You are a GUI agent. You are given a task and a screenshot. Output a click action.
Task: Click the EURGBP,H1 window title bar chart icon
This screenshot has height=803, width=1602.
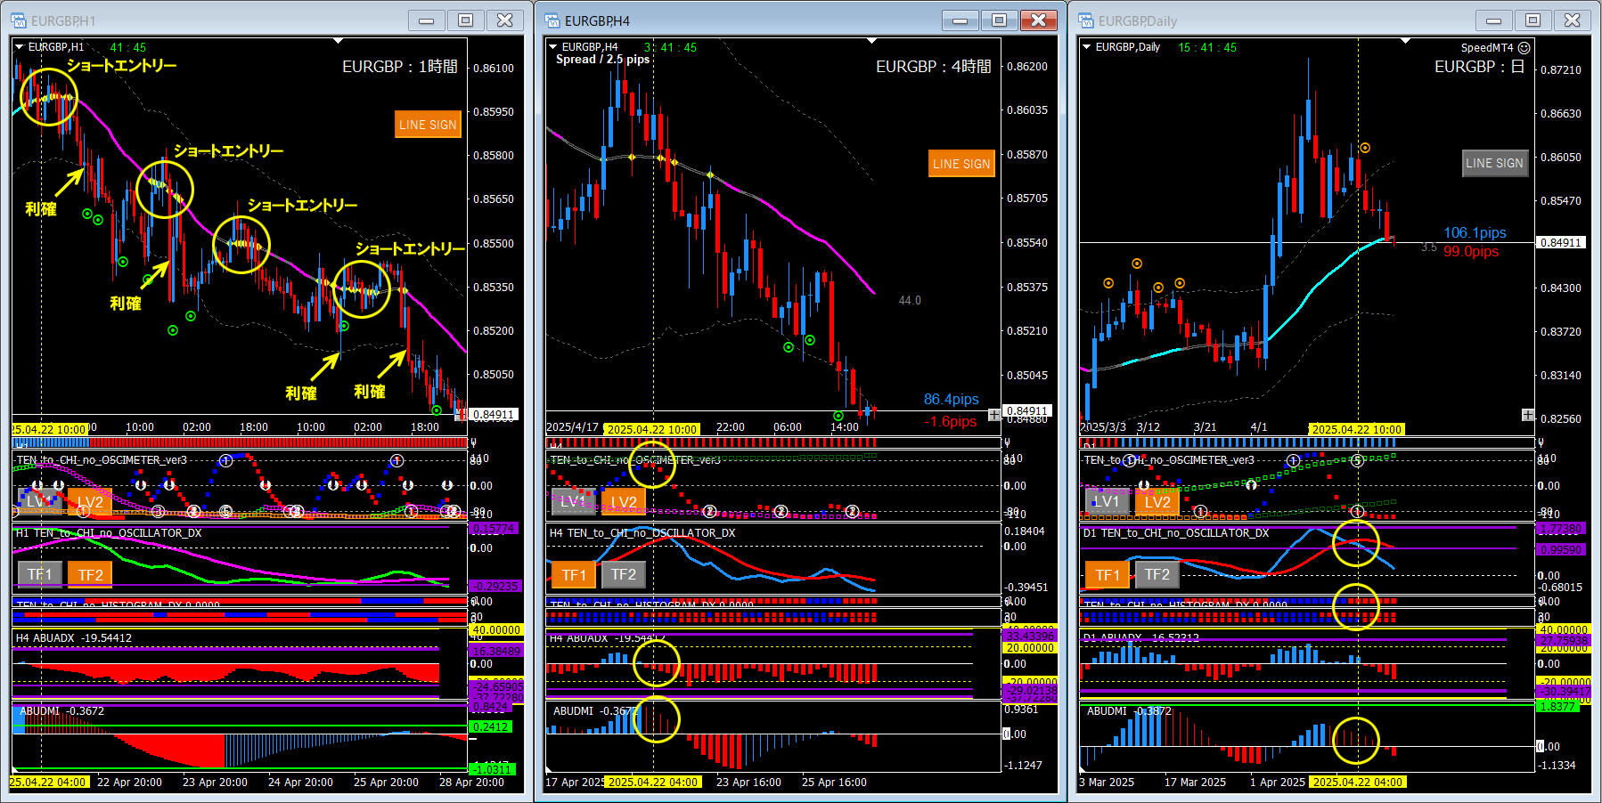[19, 20]
